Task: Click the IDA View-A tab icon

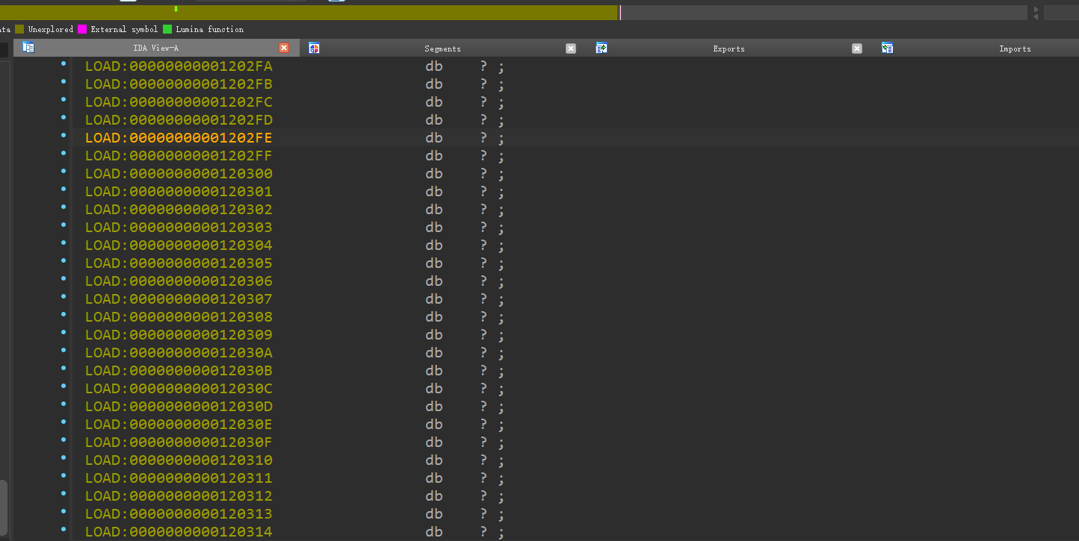Action: (28, 48)
